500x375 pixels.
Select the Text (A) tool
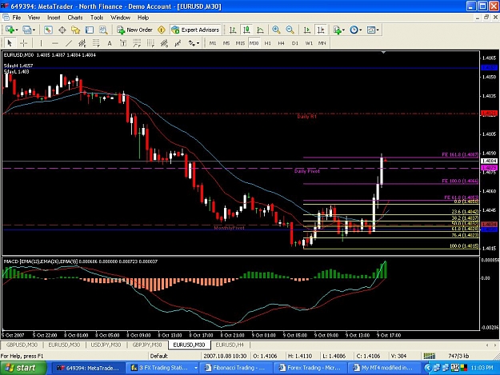click(110, 43)
